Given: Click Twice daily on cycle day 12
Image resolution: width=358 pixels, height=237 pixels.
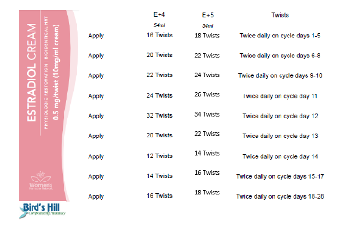Looking at the screenshot, I should 280,116.
